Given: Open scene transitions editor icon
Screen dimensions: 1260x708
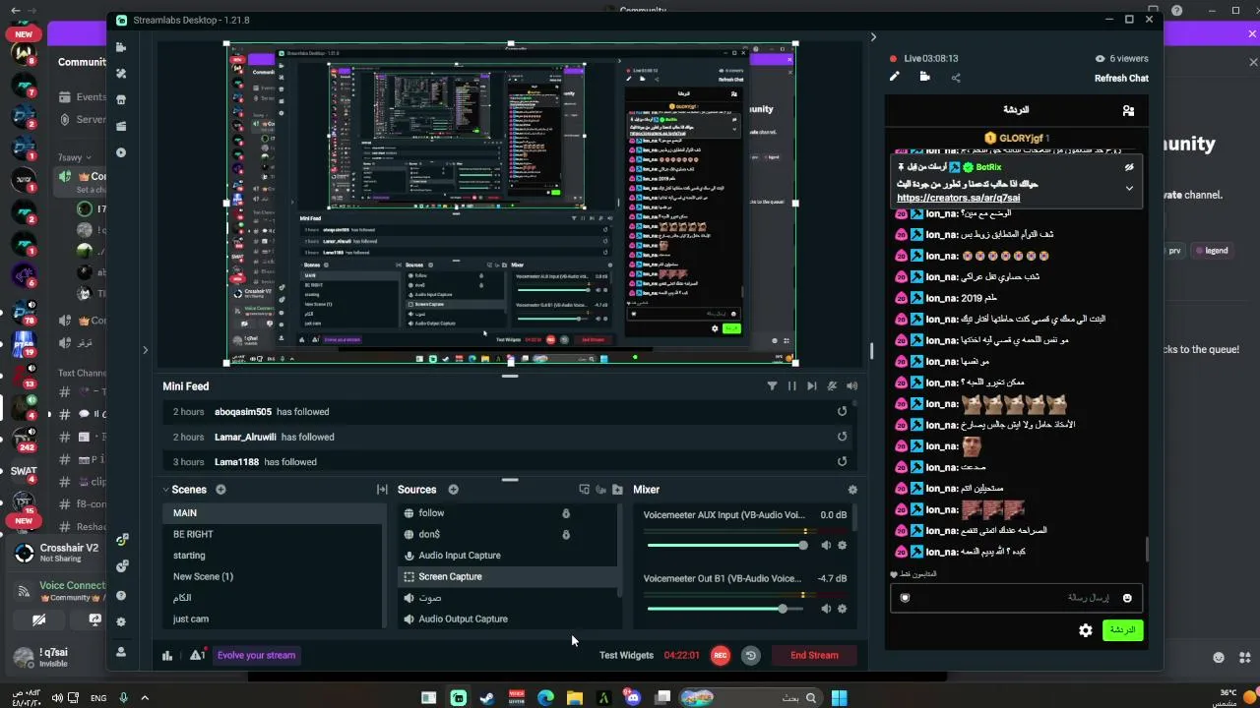Looking at the screenshot, I should pos(382,490).
